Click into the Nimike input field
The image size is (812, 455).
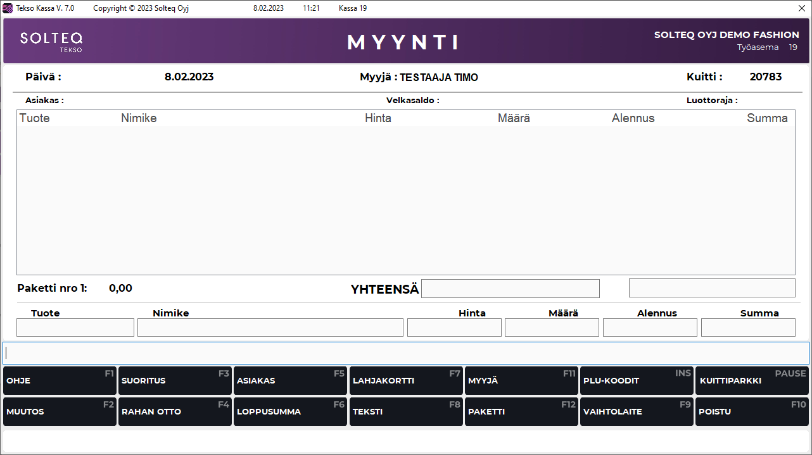270,327
